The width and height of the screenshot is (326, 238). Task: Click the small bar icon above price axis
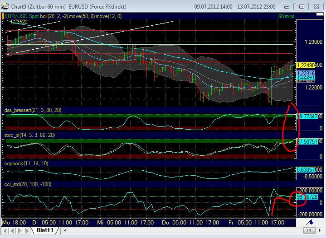pos(320,14)
